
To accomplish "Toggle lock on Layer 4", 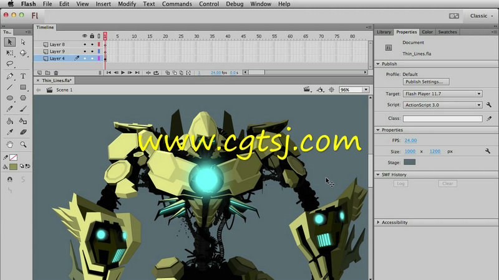I will (92, 58).
